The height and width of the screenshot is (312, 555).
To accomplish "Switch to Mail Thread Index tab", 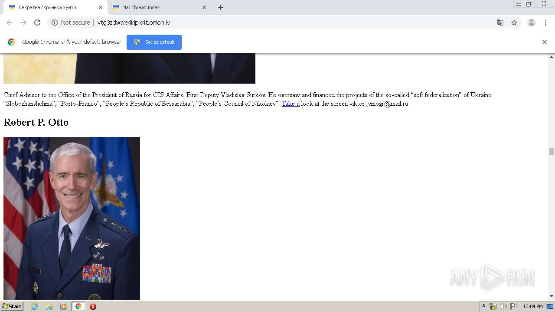I will pos(160,7).
